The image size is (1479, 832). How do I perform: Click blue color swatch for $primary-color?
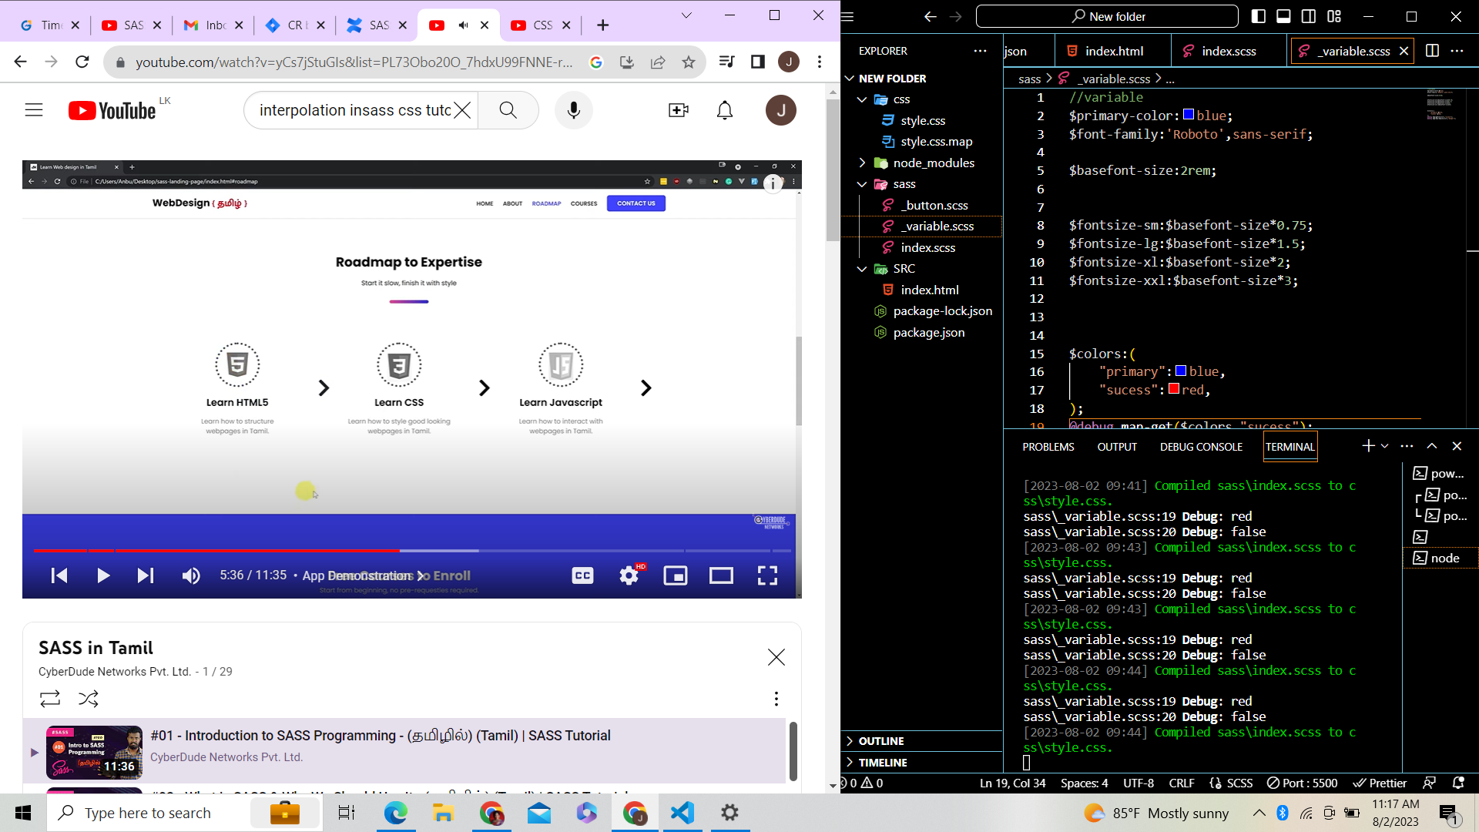1189,115
